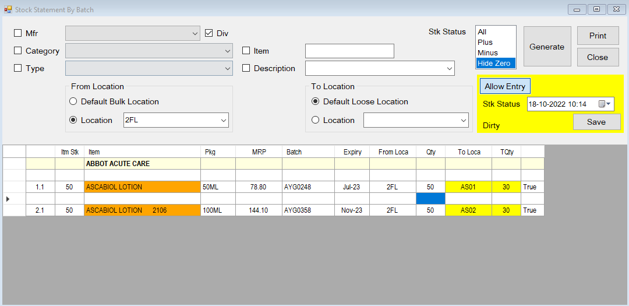Screen dimensions: 629x306
Task: Tick the Category checkbox
Action: (x=17, y=51)
